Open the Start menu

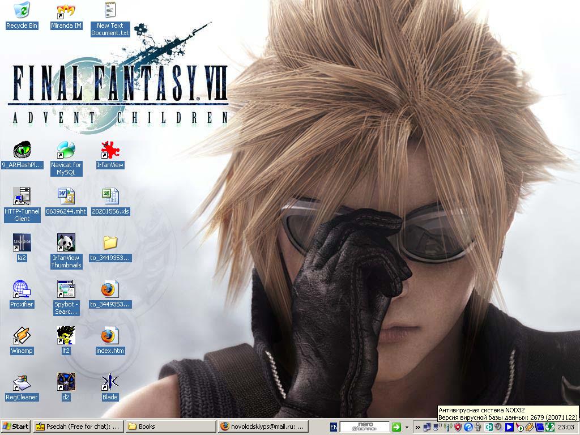coord(16,427)
